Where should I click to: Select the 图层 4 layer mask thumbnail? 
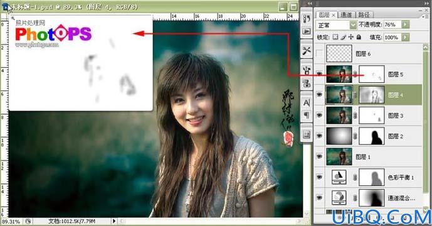pyautogui.click(x=372, y=95)
